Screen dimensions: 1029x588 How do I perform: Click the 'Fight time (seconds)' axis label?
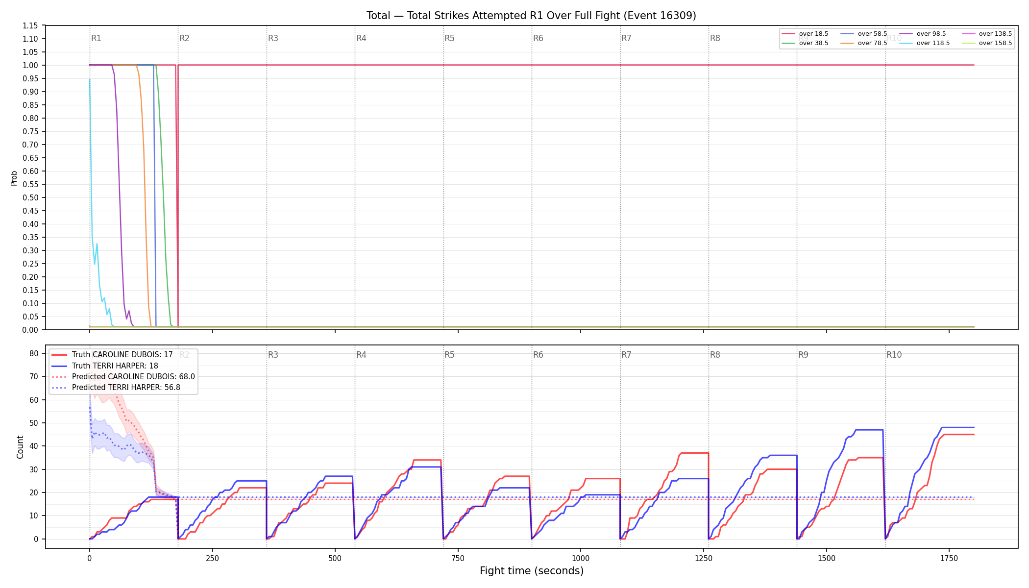(532, 571)
